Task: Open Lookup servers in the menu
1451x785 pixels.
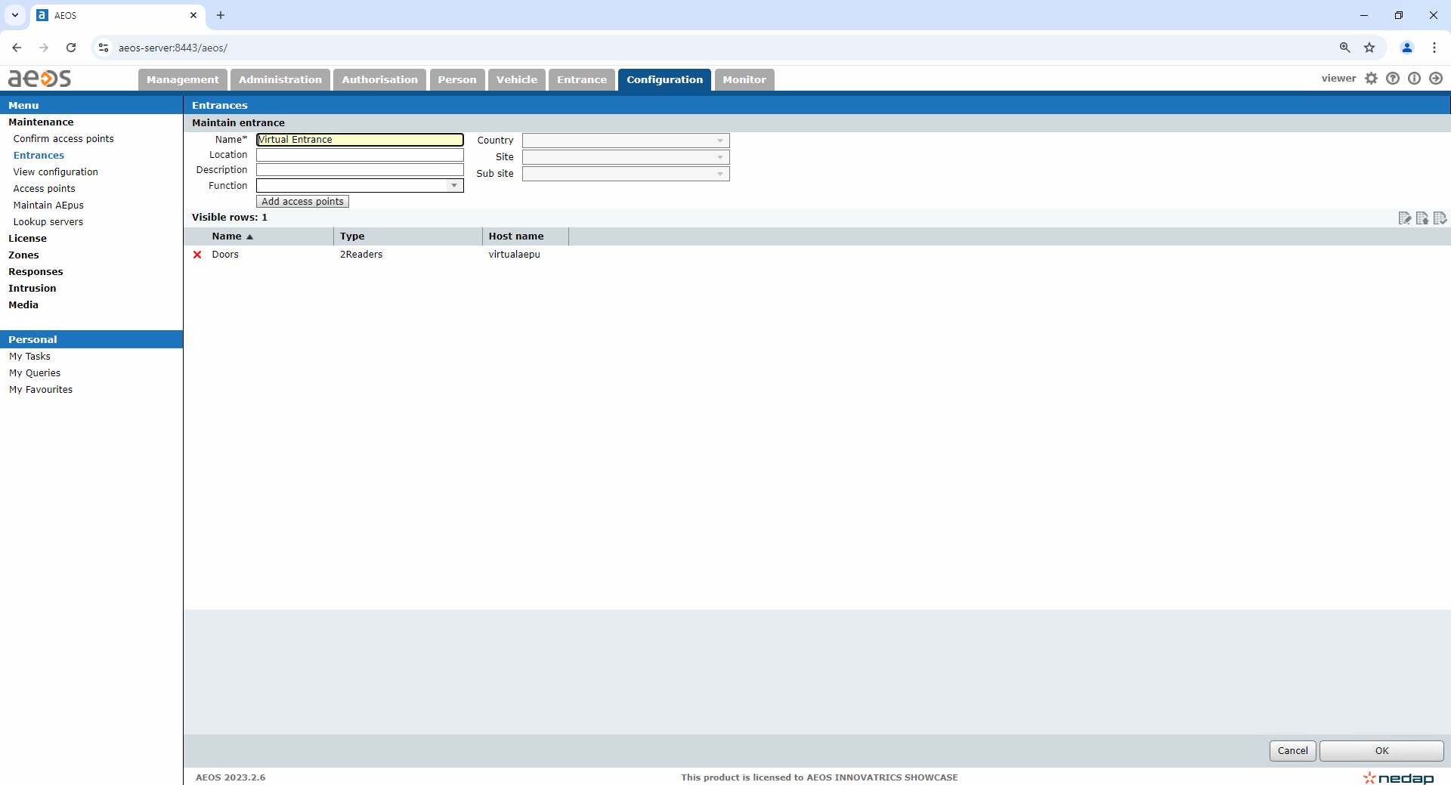Action: [x=48, y=222]
